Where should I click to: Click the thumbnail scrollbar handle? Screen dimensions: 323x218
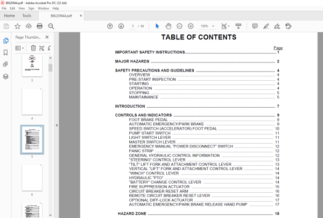pyautogui.click(x=50, y=68)
